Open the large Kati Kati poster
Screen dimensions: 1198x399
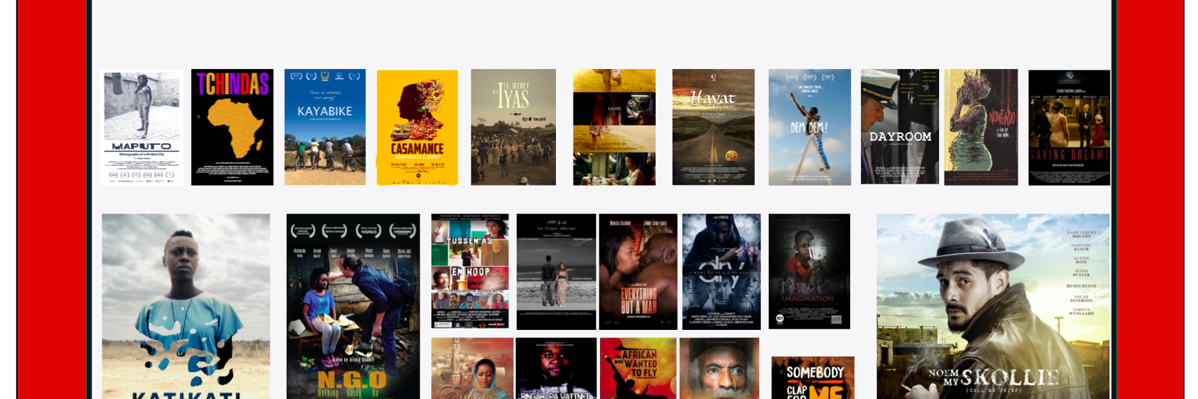(x=186, y=306)
